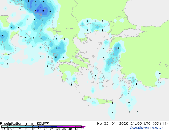Viewport: 169px width, 130px height.
Task: Pick the 40–45 mm magenta legend swatch
Action: (x=72, y=127)
